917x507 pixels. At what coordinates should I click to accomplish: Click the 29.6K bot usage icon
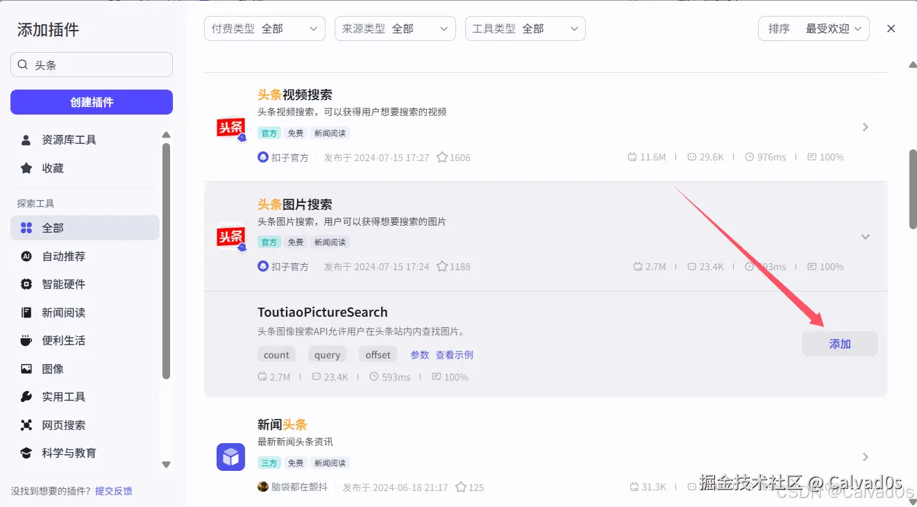coord(691,157)
